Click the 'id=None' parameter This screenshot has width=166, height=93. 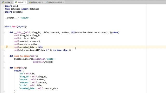coord(114,33)
